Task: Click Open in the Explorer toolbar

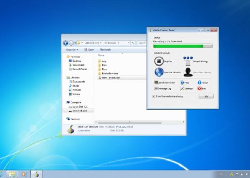Action: pyautogui.click(x=89, y=49)
